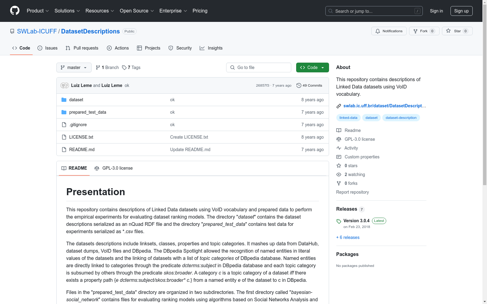
Task: Open the dataset-description topic tag
Action: point(401,118)
